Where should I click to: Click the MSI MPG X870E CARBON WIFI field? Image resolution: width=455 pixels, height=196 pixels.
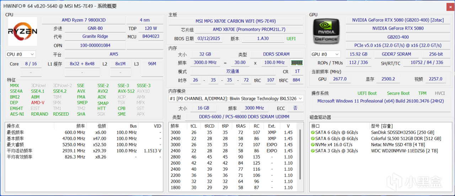point(235,21)
